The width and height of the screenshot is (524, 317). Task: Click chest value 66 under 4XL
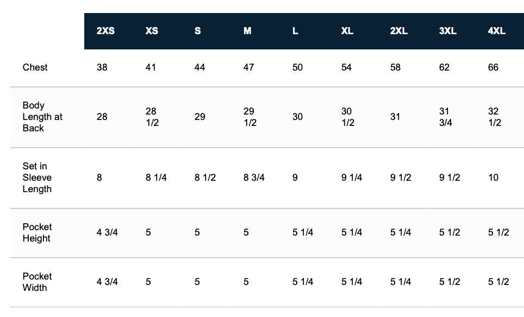(x=493, y=67)
